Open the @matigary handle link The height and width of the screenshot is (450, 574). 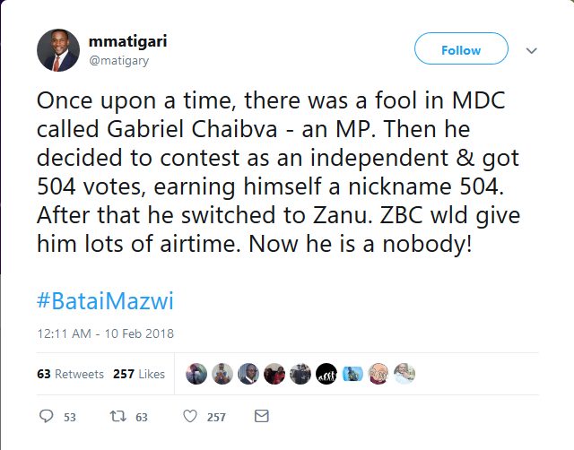pos(121,60)
